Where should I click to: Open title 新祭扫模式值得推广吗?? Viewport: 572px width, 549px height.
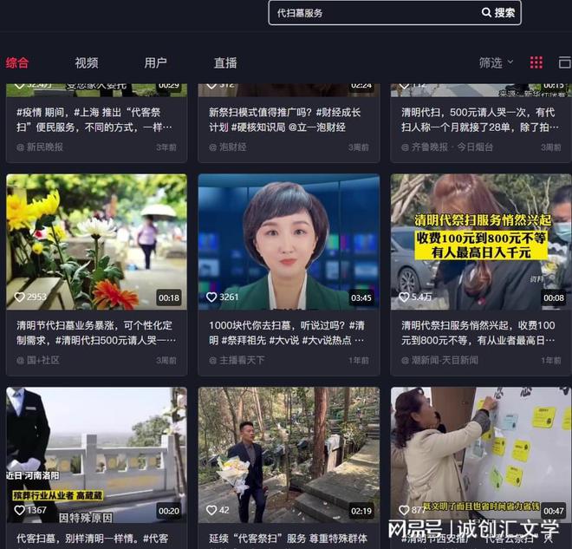click(285, 120)
